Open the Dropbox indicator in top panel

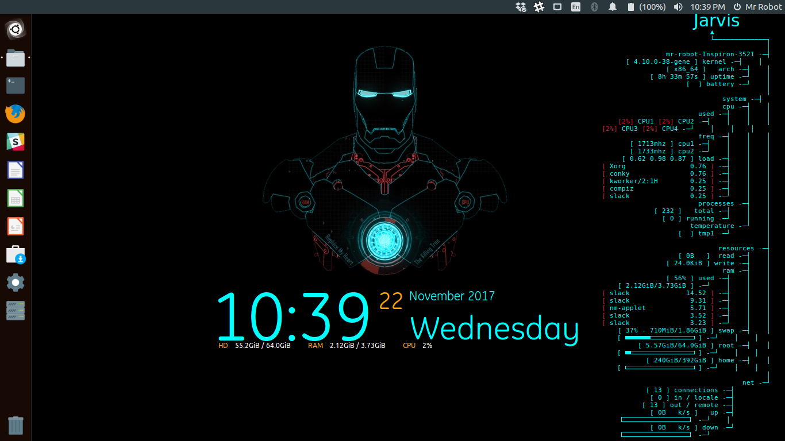coord(521,7)
